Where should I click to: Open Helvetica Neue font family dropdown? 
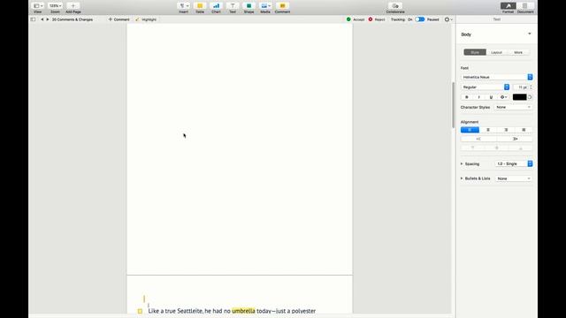496,77
